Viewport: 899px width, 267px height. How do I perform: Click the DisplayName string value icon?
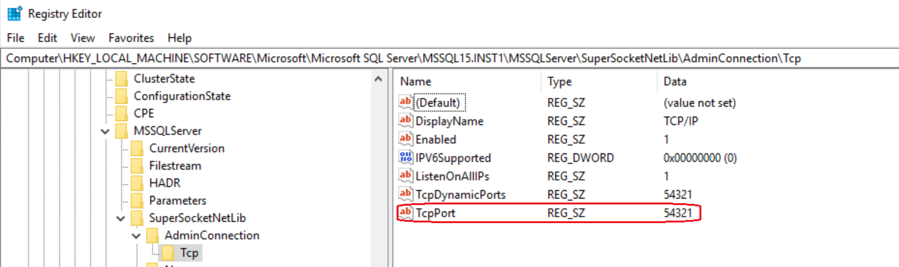(406, 121)
